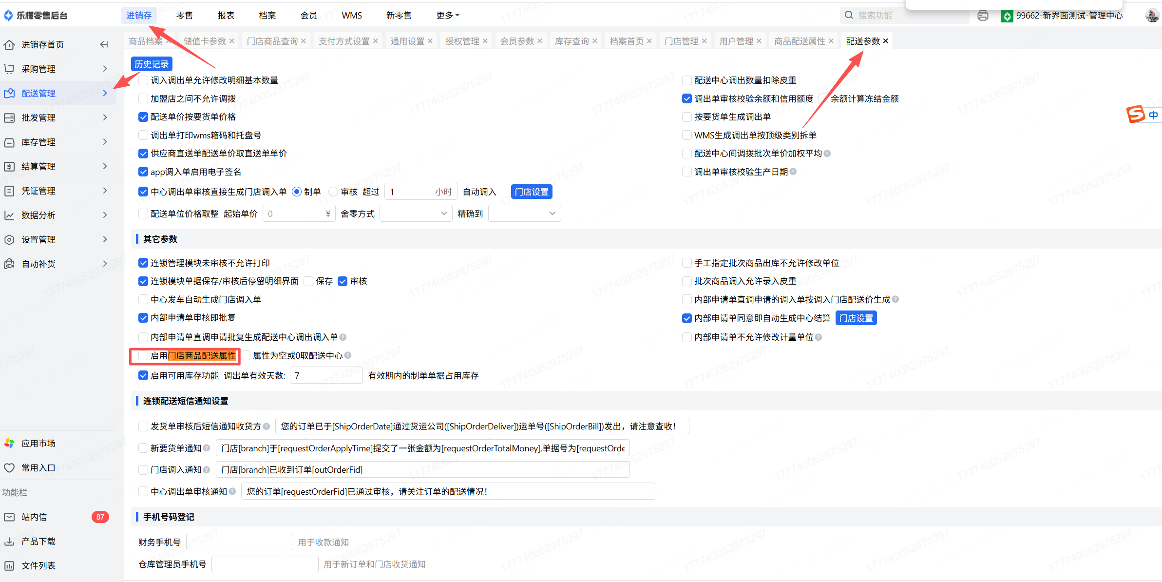
Task: Switch to the 商品配送属性 tab
Action: click(x=799, y=41)
